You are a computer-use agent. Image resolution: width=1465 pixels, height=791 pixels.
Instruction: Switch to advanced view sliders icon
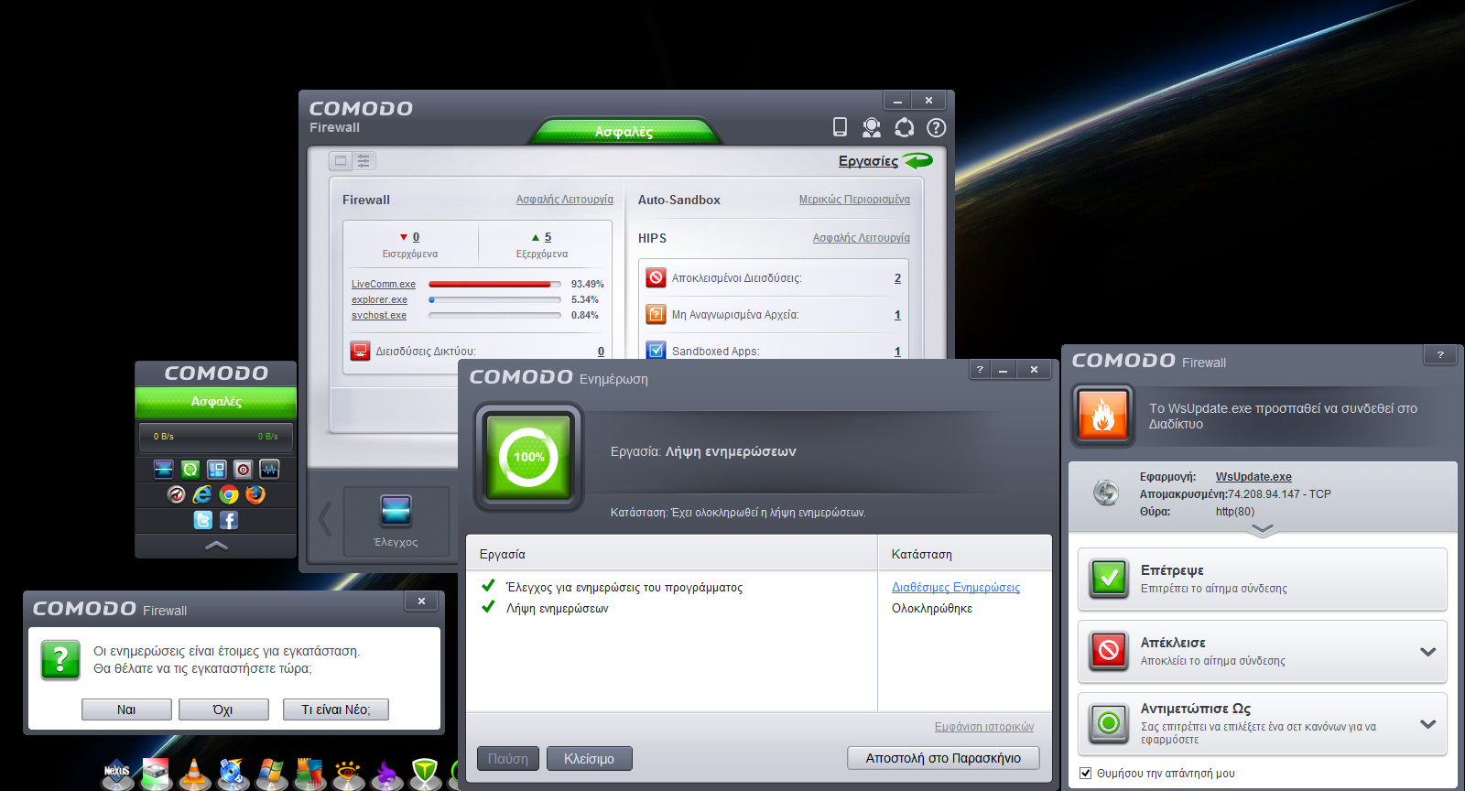click(x=364, y=160)
